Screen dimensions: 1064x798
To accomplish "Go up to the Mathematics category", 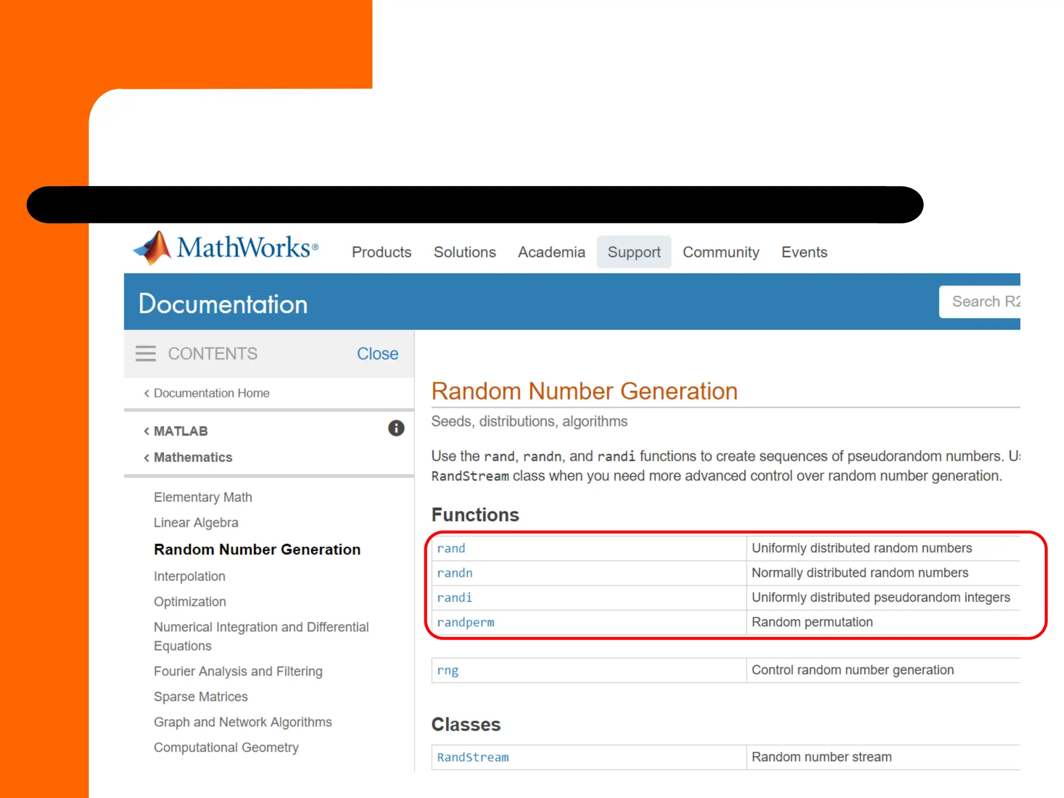I will pos(192,457).
